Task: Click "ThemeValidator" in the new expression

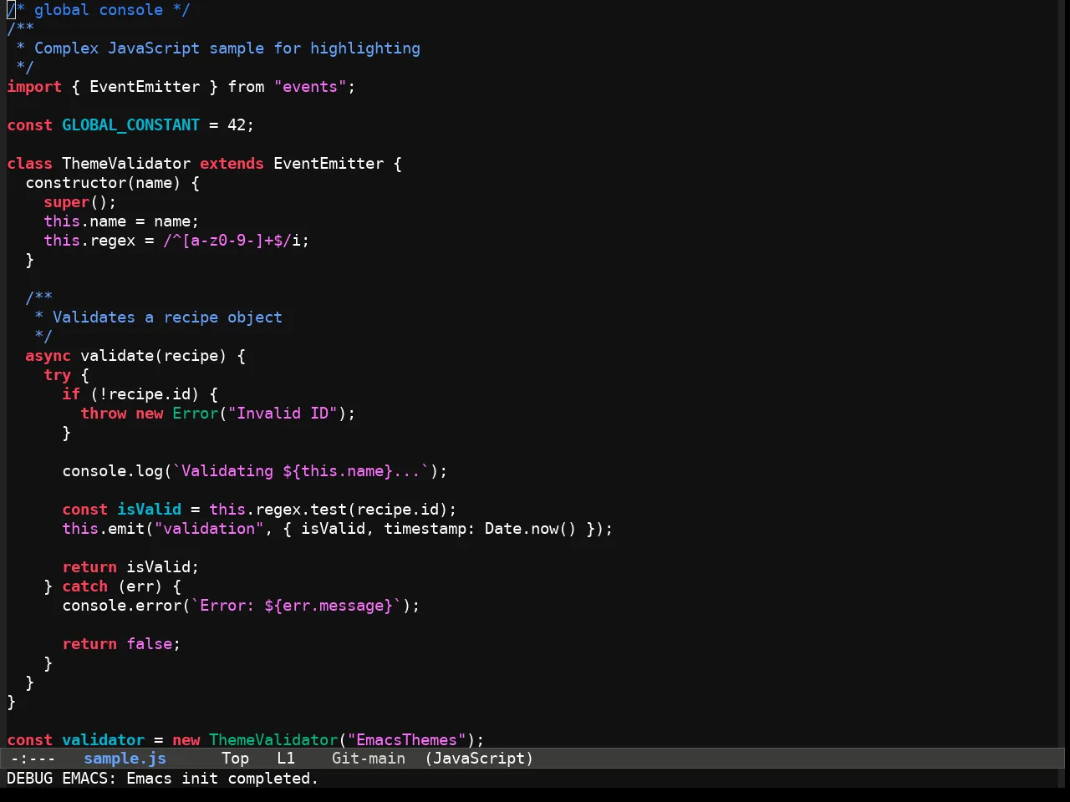Action: click(x=273, y=740)
